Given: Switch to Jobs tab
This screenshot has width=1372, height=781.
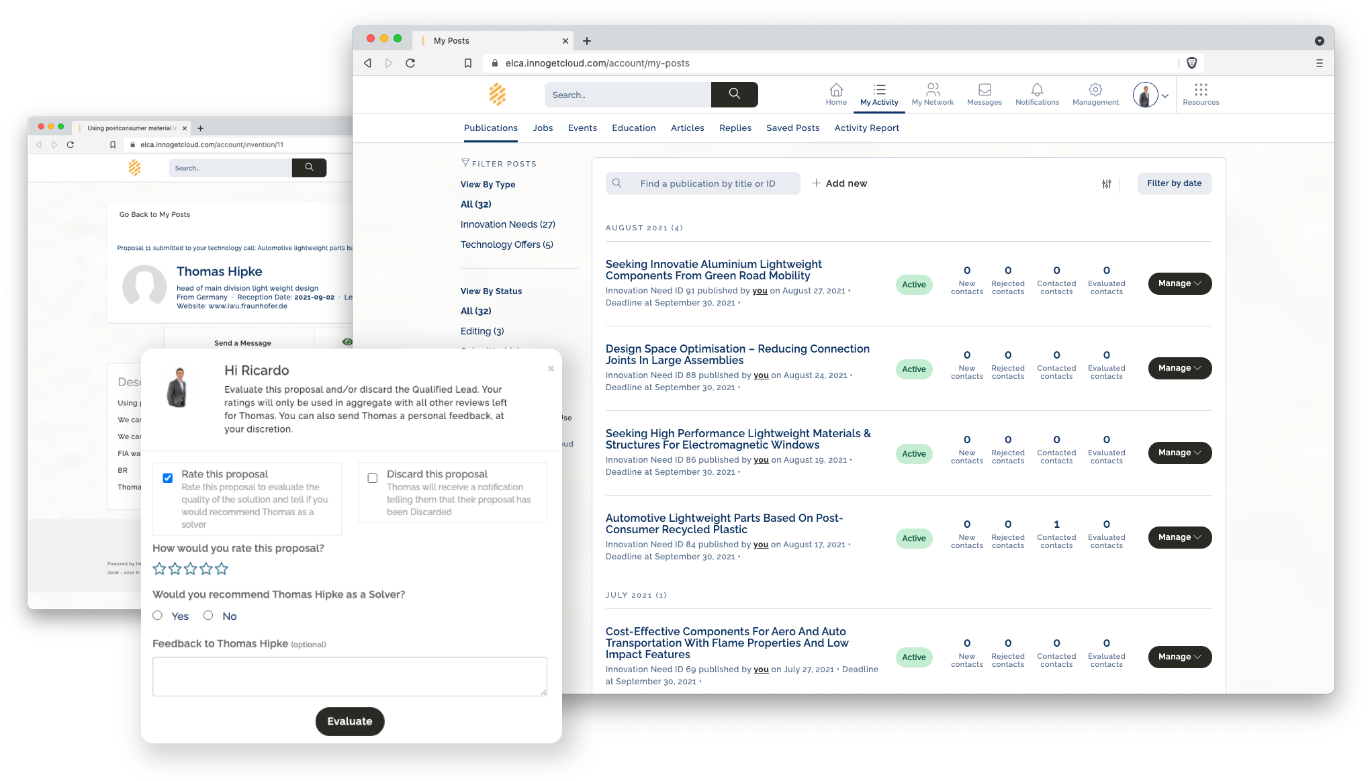Looking at the screenshot, I should coord(543,128).
